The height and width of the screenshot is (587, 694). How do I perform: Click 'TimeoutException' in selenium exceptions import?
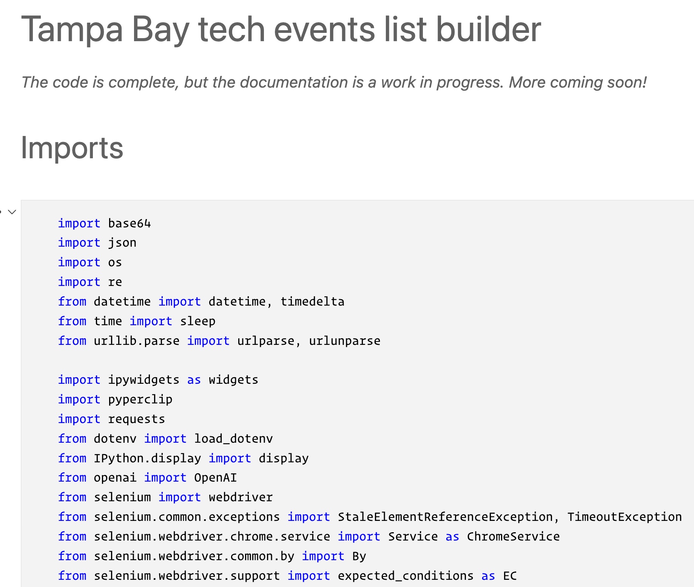625,517
